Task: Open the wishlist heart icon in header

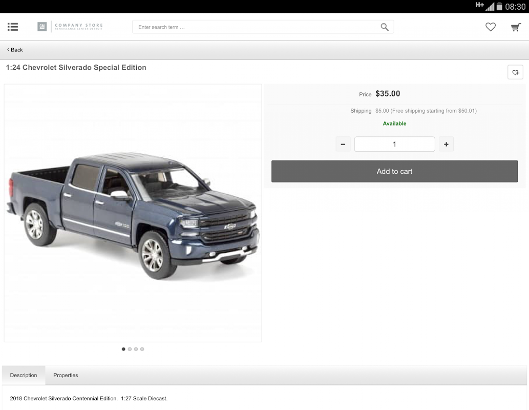Action: (x=491, y=27)
